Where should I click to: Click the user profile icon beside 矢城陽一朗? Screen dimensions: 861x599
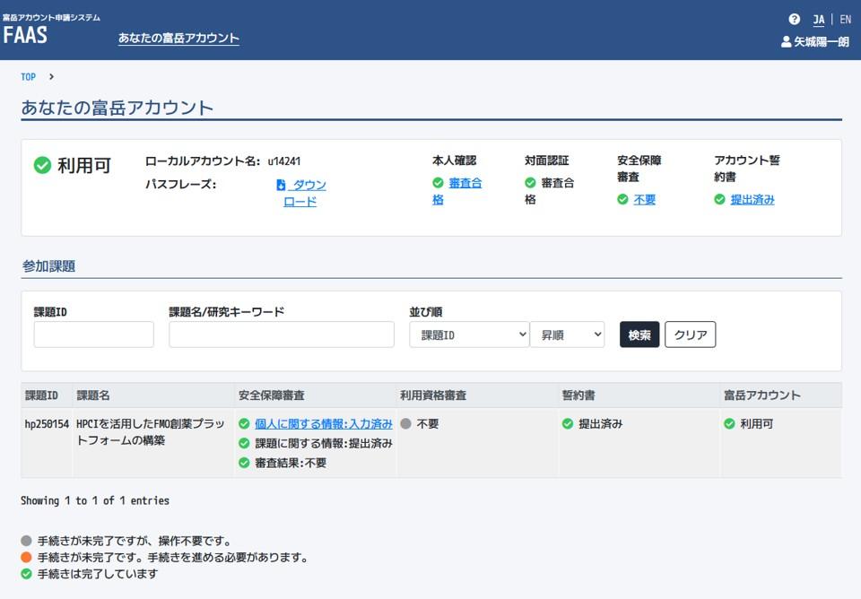pos(787,41)
